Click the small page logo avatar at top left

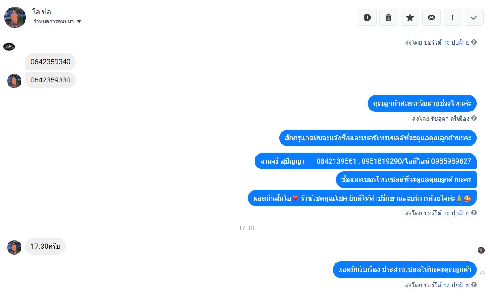(x=9, y=47)
